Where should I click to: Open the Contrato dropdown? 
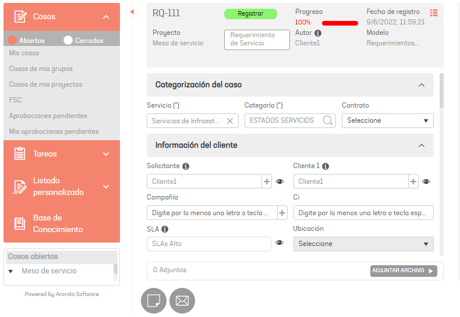click(x=387, y=120)
